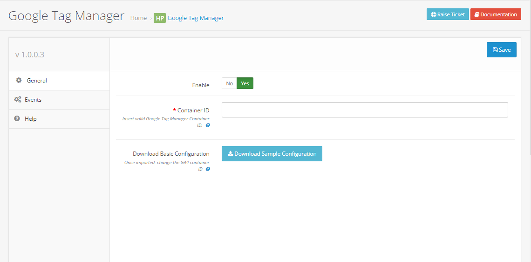
Task: Open the General settings tab
Action: click(37, 81)
